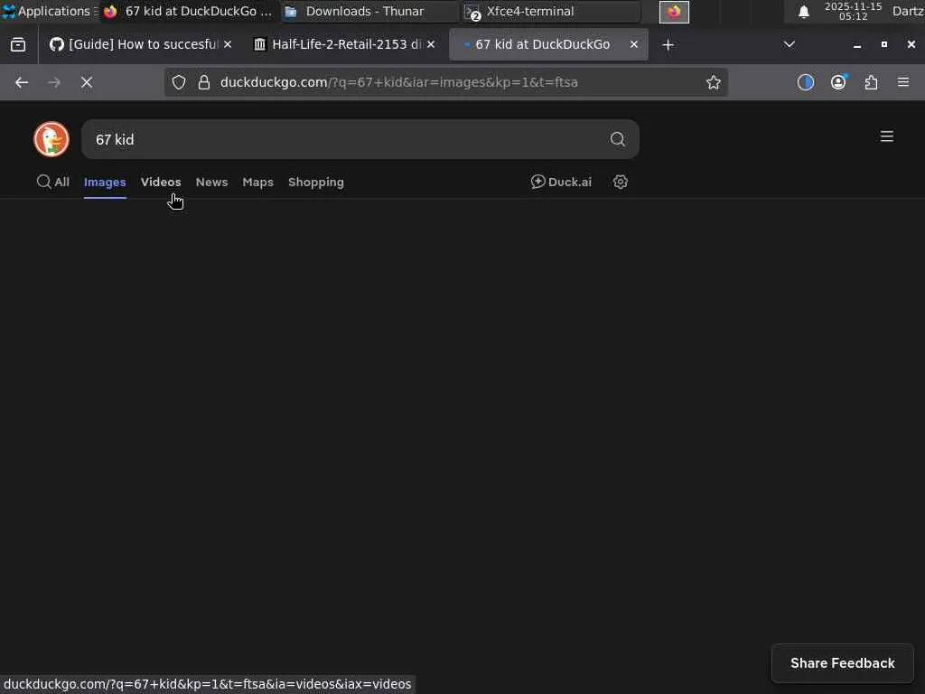Expand the list all tabs chevron

pos(789,44)
